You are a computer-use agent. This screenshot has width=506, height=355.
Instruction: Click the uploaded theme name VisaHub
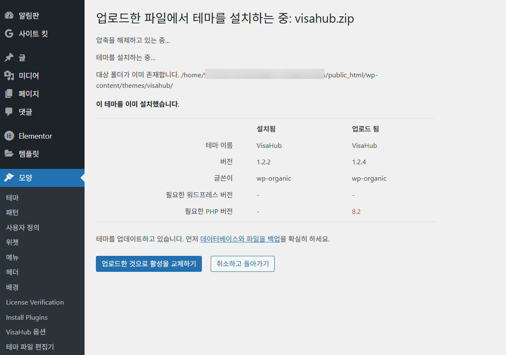[365, 145]
